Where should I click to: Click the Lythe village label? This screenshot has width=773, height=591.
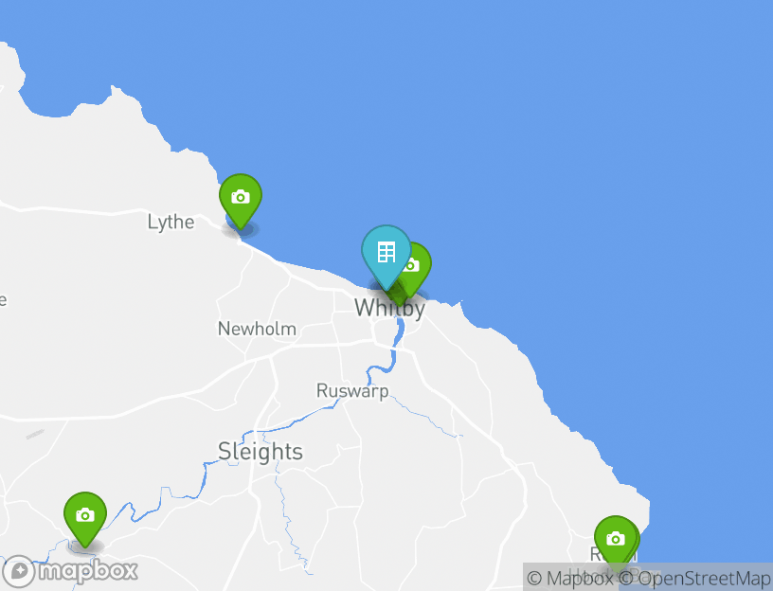pyautogui.click(x=171, y=222)
